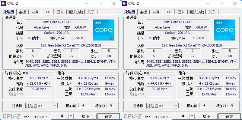Screen dimensions: 242x120
Task: Open 工具 dropdown arrow in the i3-12100 window
Action: coord(71,116)
